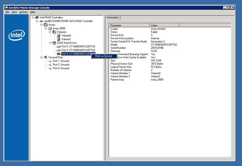The image size is (242, 166).
Task: Collapse the ICH8R/ICH9R SATA RAID Controller node
Action: 37,21
